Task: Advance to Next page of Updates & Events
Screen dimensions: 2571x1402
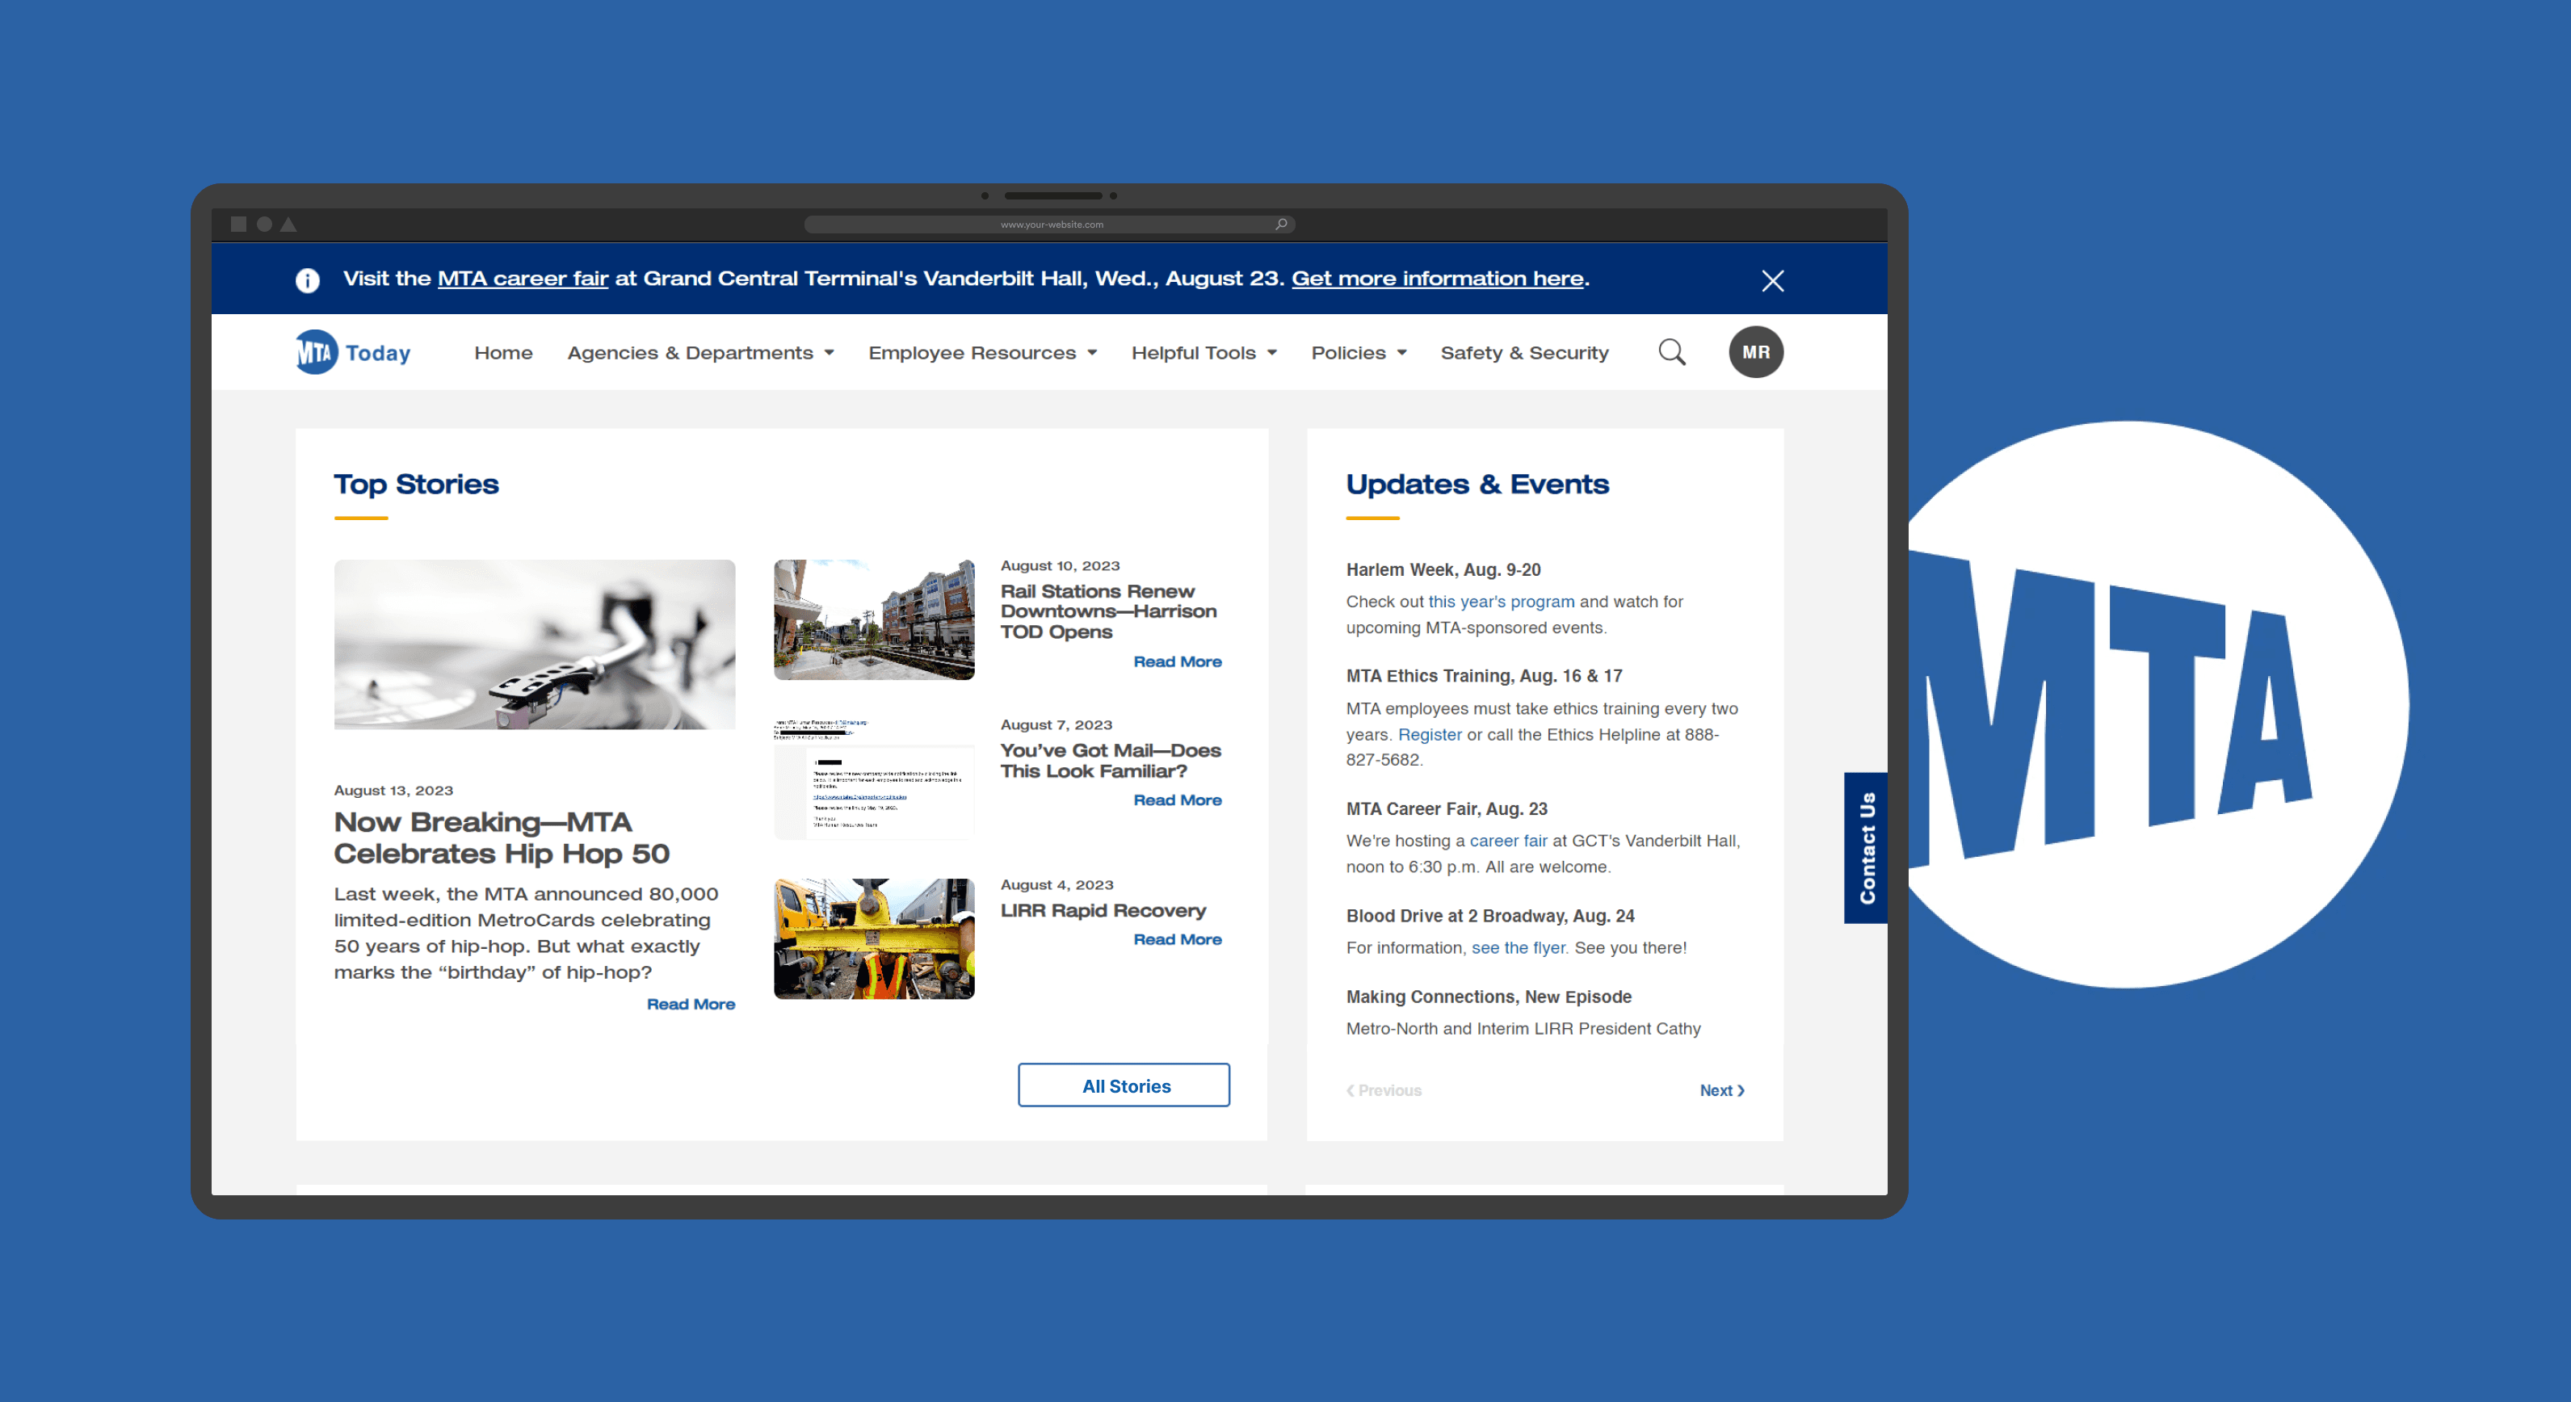Action: 1720,1089
